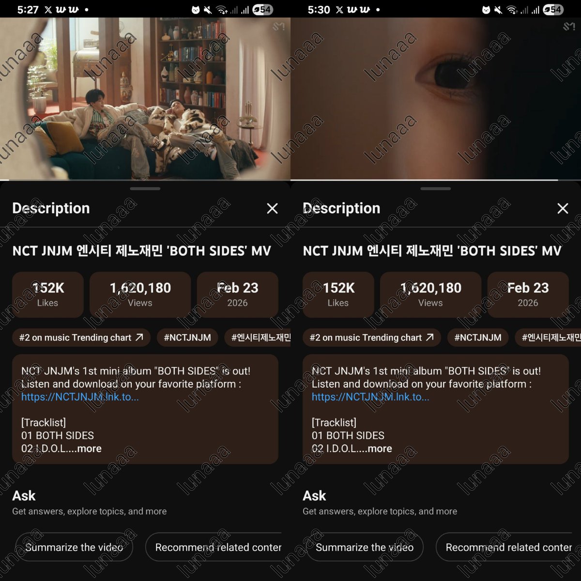The image size is (581, 581).
Task: Tap the Feb 23 2026 date in the 5:30 screenshot
Action: [x=528, y=294]
